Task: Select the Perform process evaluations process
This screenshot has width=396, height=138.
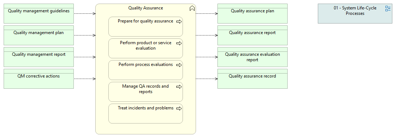Action: (146, 70)
